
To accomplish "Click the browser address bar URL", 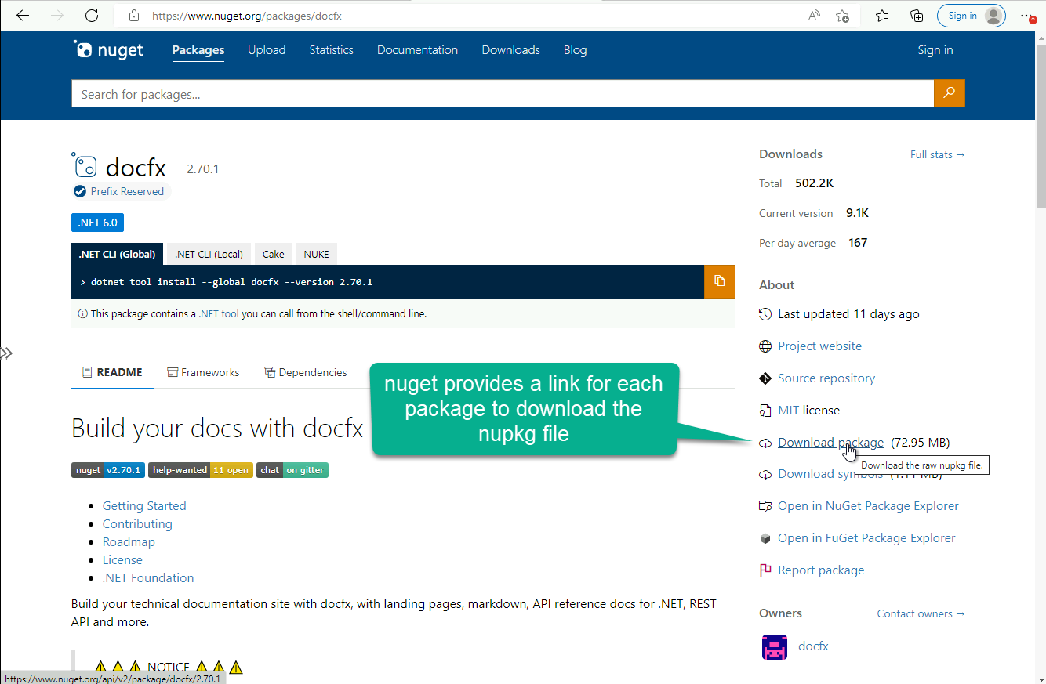I will pos(247,16).
